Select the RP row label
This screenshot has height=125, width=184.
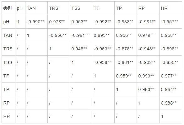point(7,103)
